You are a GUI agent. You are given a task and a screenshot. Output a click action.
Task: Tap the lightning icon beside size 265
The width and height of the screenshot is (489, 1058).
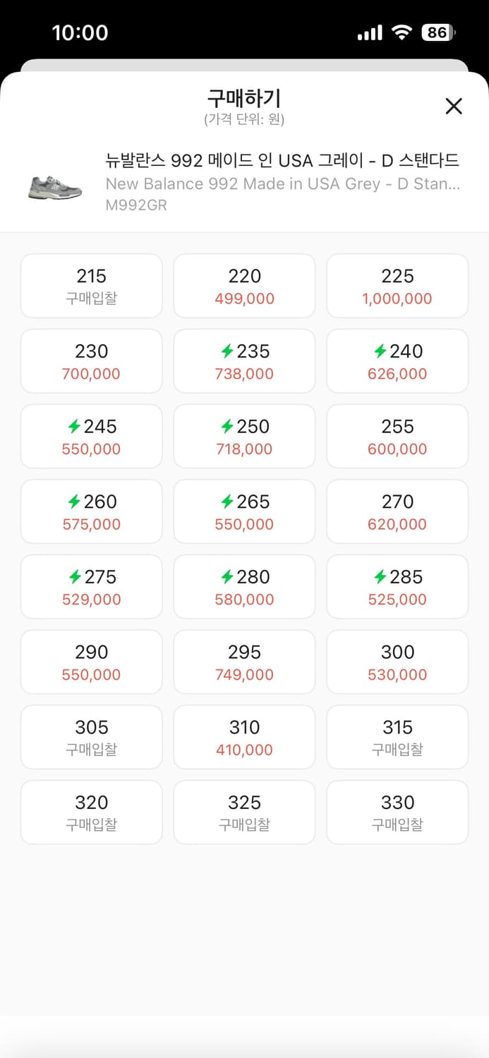(x=227, y=501)
